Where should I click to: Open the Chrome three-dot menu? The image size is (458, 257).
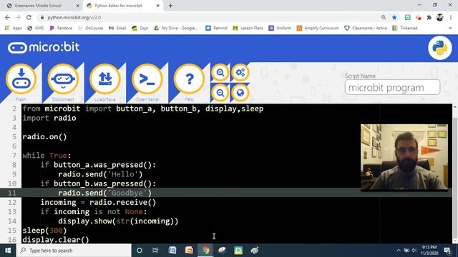451,17
